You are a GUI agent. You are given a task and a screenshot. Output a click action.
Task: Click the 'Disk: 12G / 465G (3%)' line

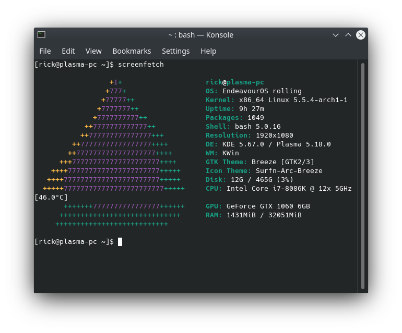pos(250,180)
